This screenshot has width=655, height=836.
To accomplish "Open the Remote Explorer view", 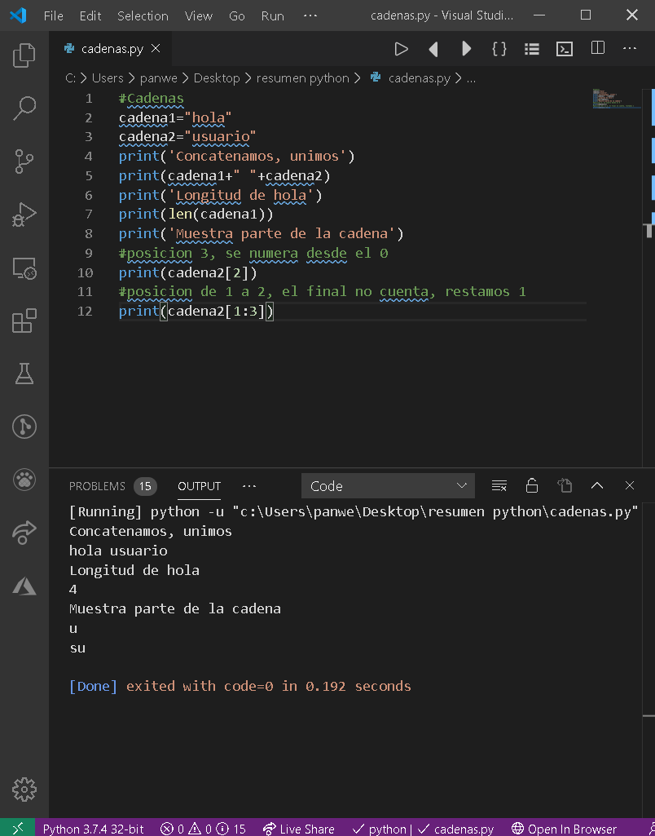I will (x=24, y=268).
